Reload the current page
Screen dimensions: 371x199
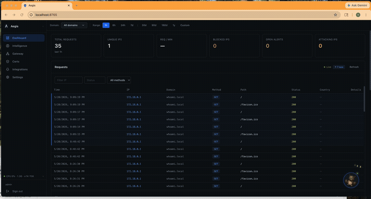click(22, 15)
